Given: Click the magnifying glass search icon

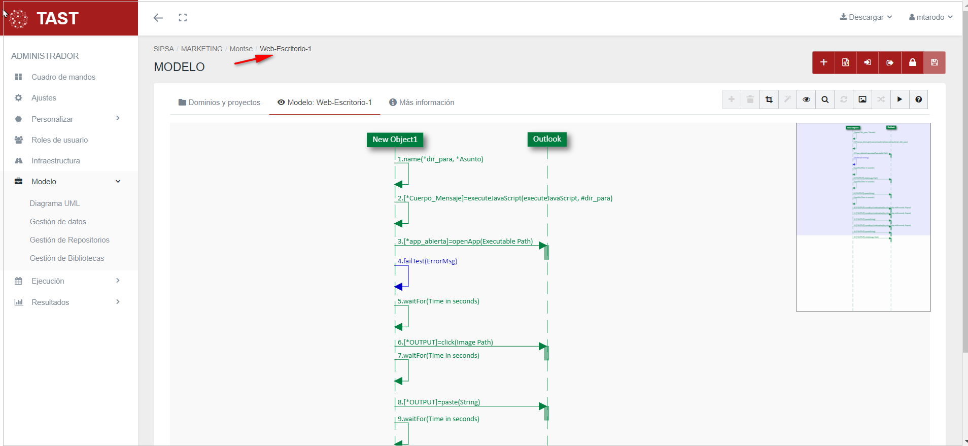Looking at the screenshot, I should pos(825,99).
